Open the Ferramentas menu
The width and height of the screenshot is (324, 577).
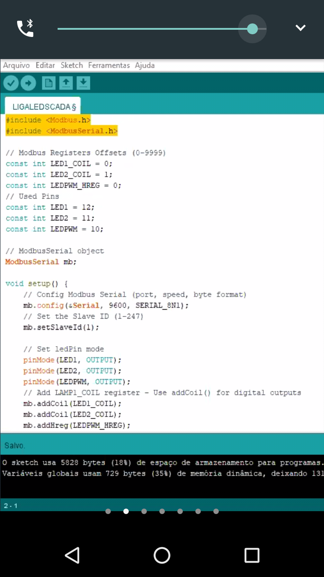point(109,65)
